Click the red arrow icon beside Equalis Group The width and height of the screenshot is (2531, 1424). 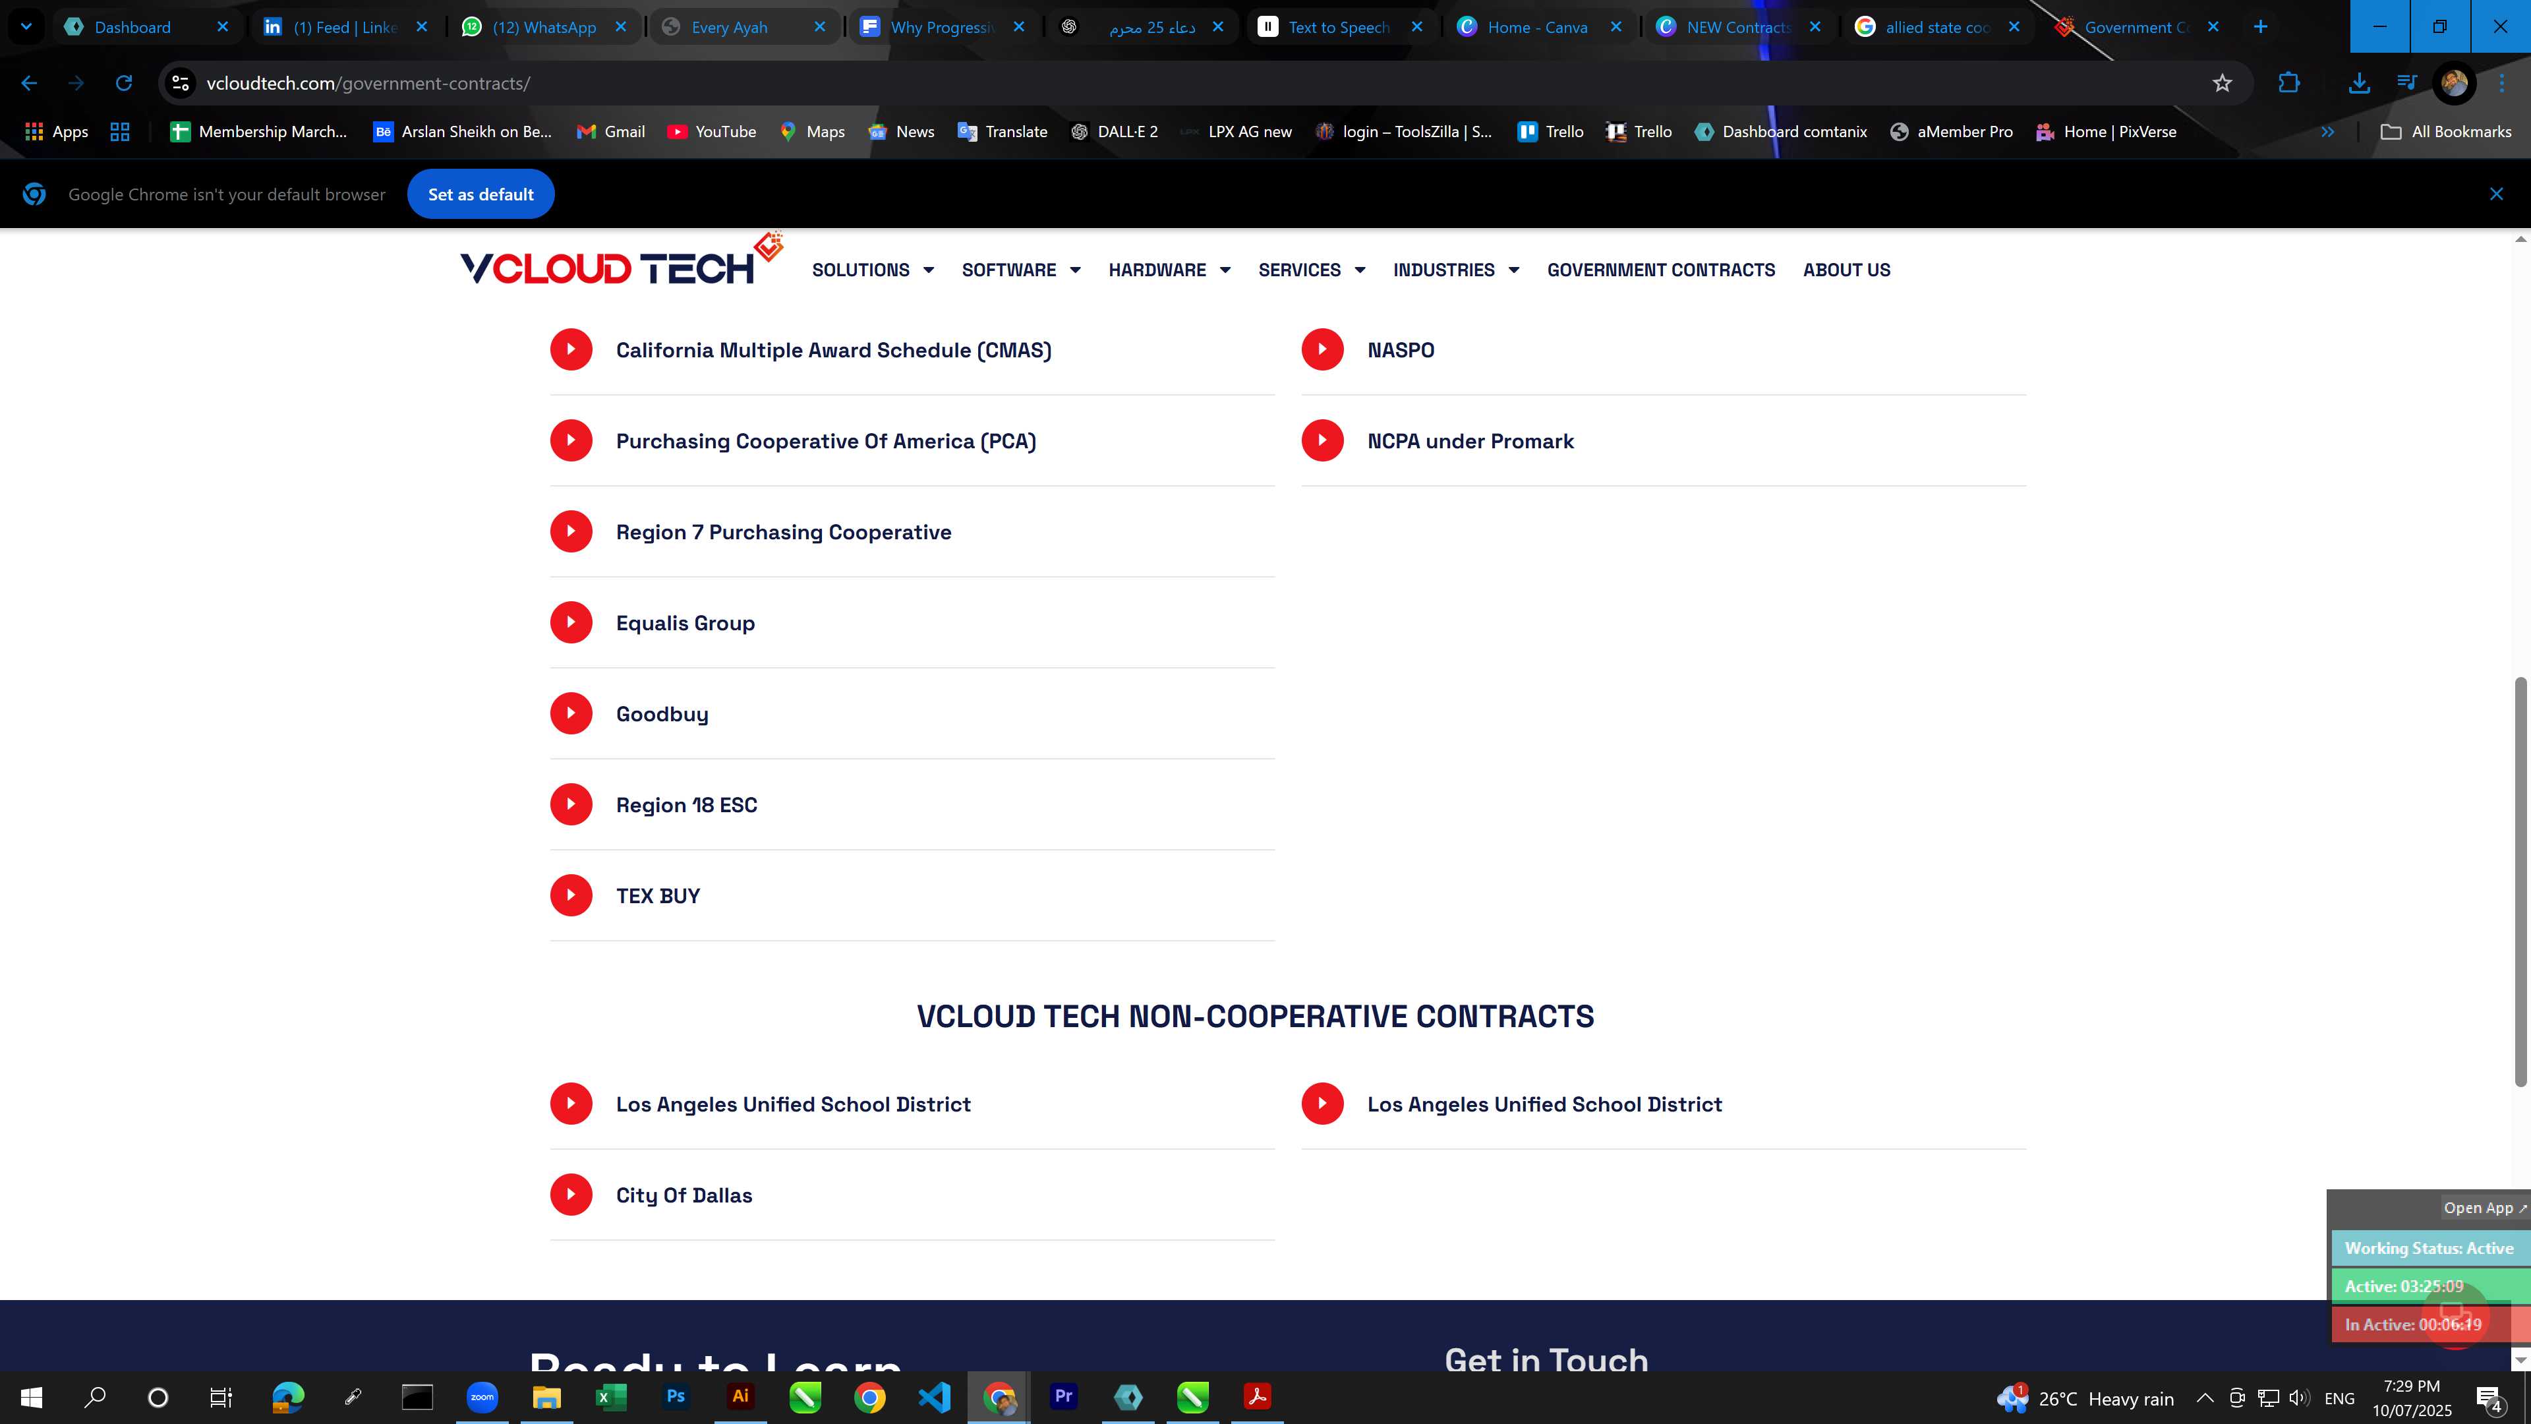pyautogui.click(x=571, y=623)
